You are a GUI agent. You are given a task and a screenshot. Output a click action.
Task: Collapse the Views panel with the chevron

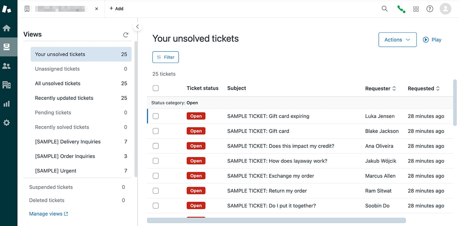click(x=137, y=26)
